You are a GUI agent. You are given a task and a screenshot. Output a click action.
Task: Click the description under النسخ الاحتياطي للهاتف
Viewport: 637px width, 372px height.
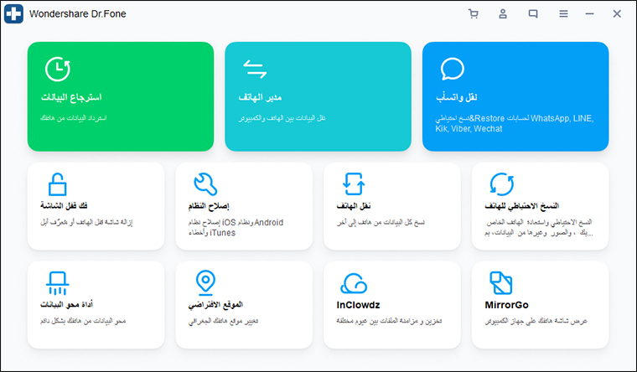(x=538, y=227)
